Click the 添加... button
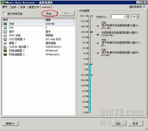Viewport: 148px width, 131px height. click(x=49, y=13)
